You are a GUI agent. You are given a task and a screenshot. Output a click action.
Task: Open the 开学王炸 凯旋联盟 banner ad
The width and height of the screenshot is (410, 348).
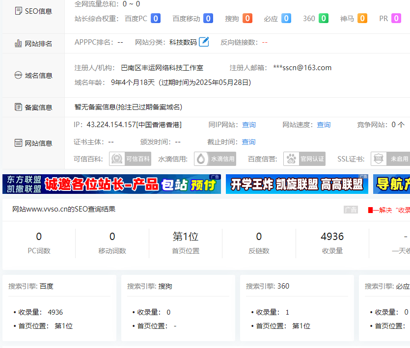[297, 184]
